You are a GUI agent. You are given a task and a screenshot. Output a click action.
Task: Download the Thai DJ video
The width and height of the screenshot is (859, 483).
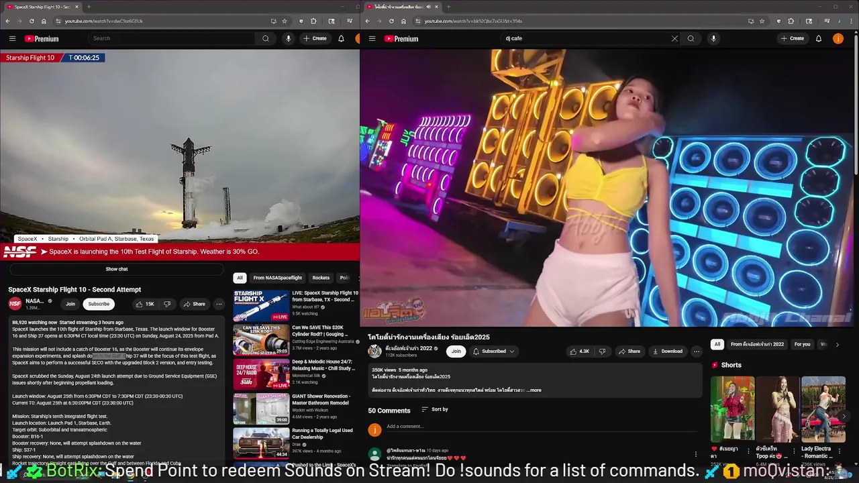pos(668,351)
